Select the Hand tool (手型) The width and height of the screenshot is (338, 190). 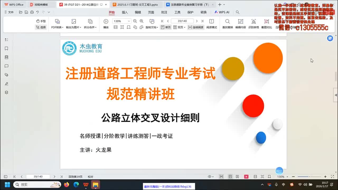41,21
